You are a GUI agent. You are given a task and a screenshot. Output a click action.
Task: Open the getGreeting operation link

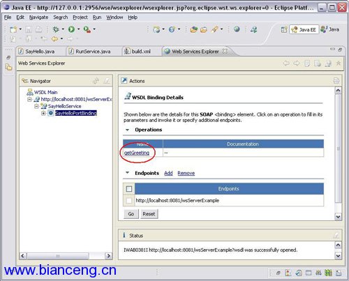[x=137, y=153]
